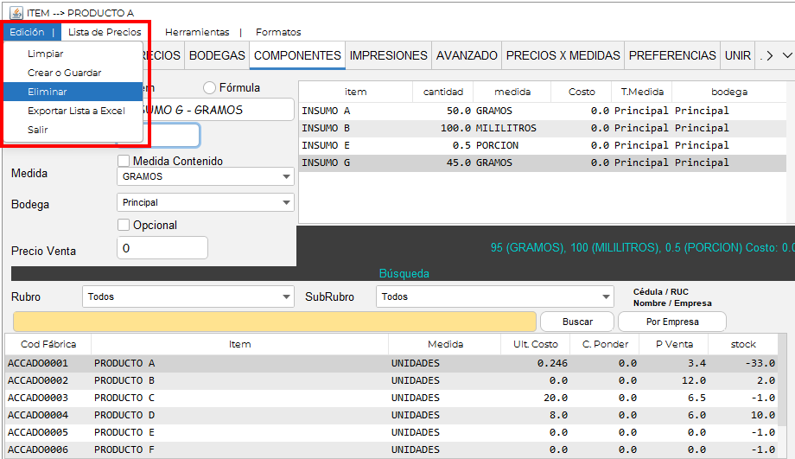795x459 pixels.
Task: Focus the Precio Venta input field
Action: tap(162, 248)
